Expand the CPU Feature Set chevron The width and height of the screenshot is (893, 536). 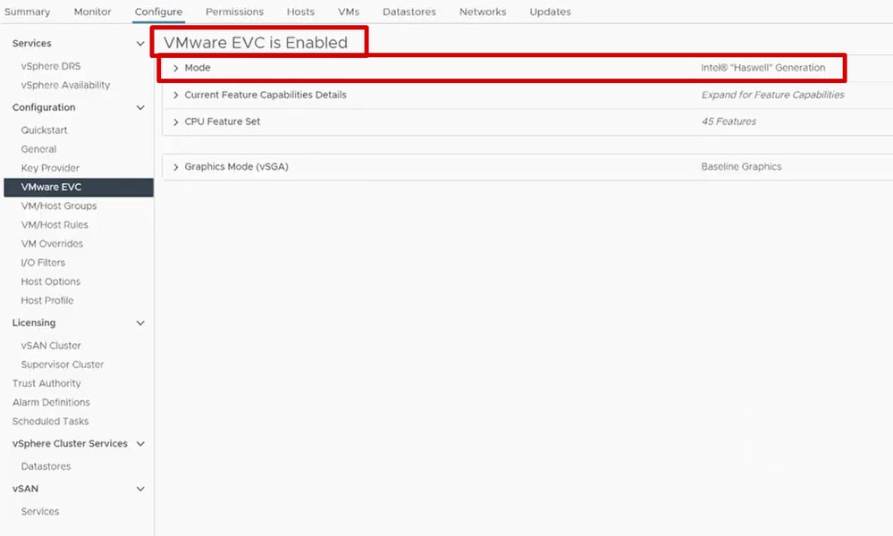point(175,121)
